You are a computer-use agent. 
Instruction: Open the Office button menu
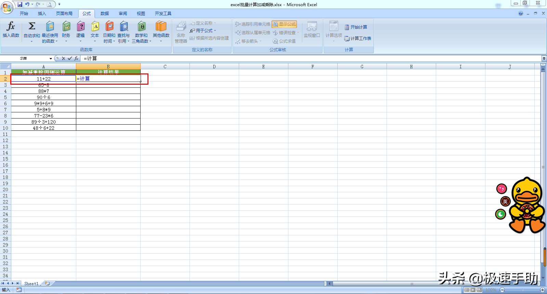point(6,7)
